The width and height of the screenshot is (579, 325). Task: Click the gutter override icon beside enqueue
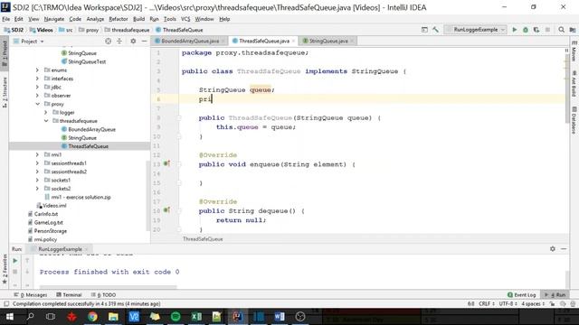coord(166,163)
